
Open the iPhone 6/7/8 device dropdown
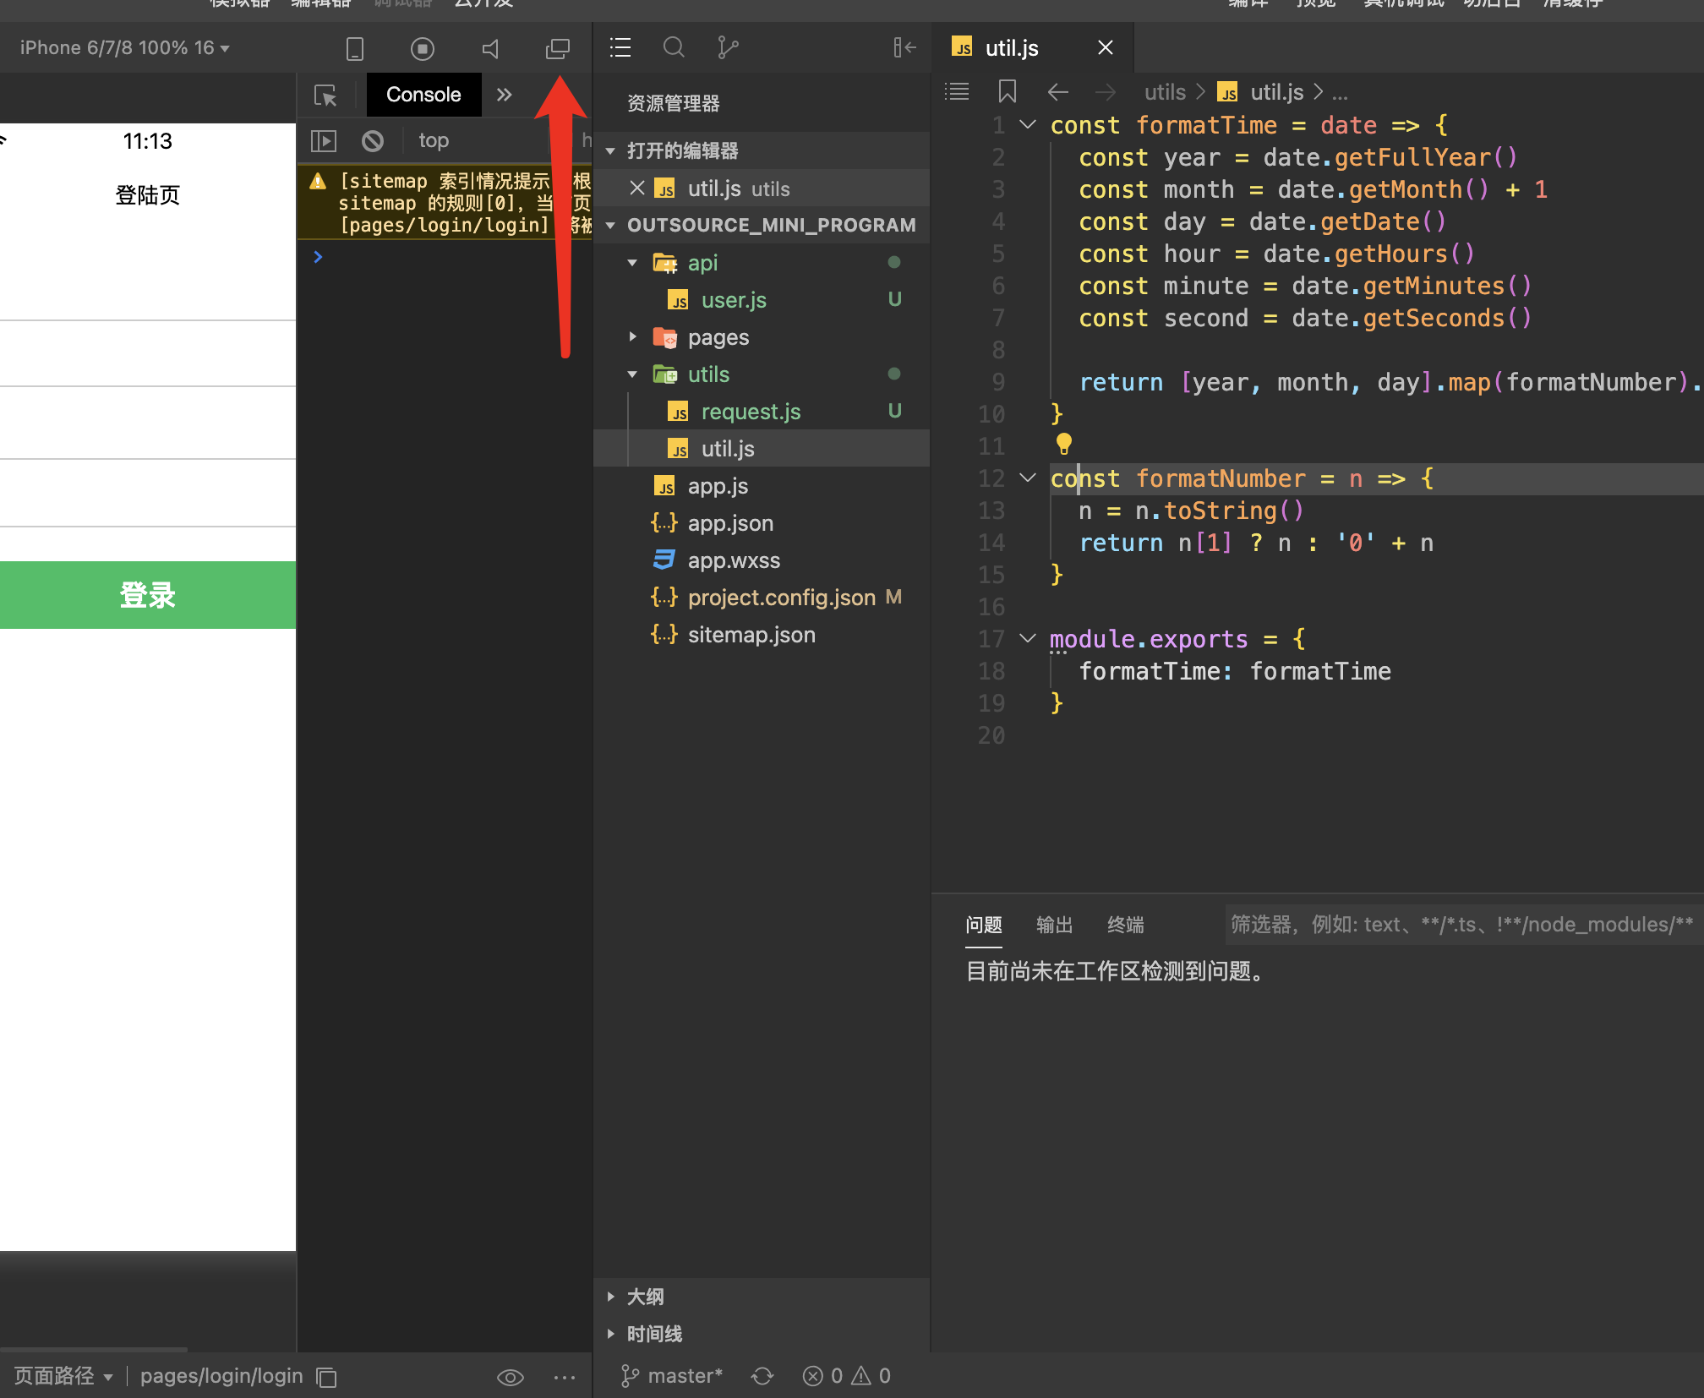click(124, 48)
